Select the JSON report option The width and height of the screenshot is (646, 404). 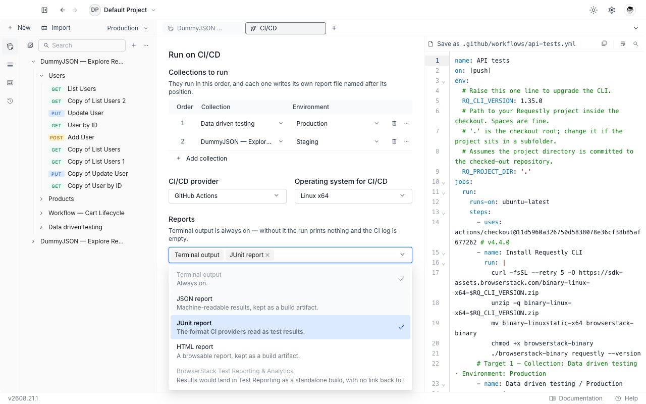(290, 303)
